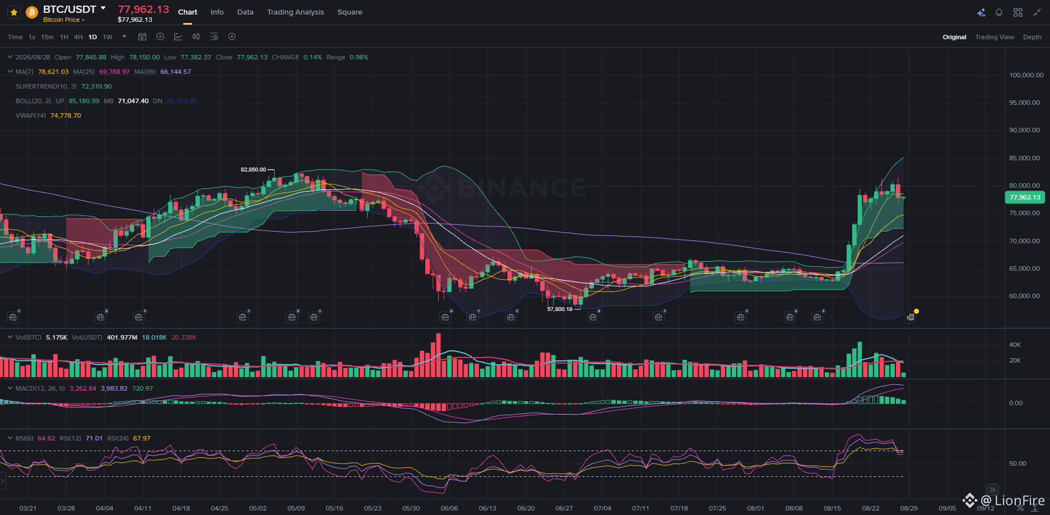Toggle the favorite star for BTC/USDT
Viewport: 1050px width, 515px height.
tap(14, 12)
